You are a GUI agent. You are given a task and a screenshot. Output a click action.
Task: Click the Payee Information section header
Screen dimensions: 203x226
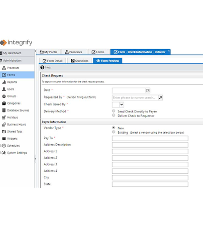[x=54, y=122]
